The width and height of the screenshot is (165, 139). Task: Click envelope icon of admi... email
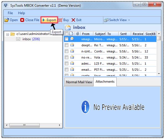point(72,63)
